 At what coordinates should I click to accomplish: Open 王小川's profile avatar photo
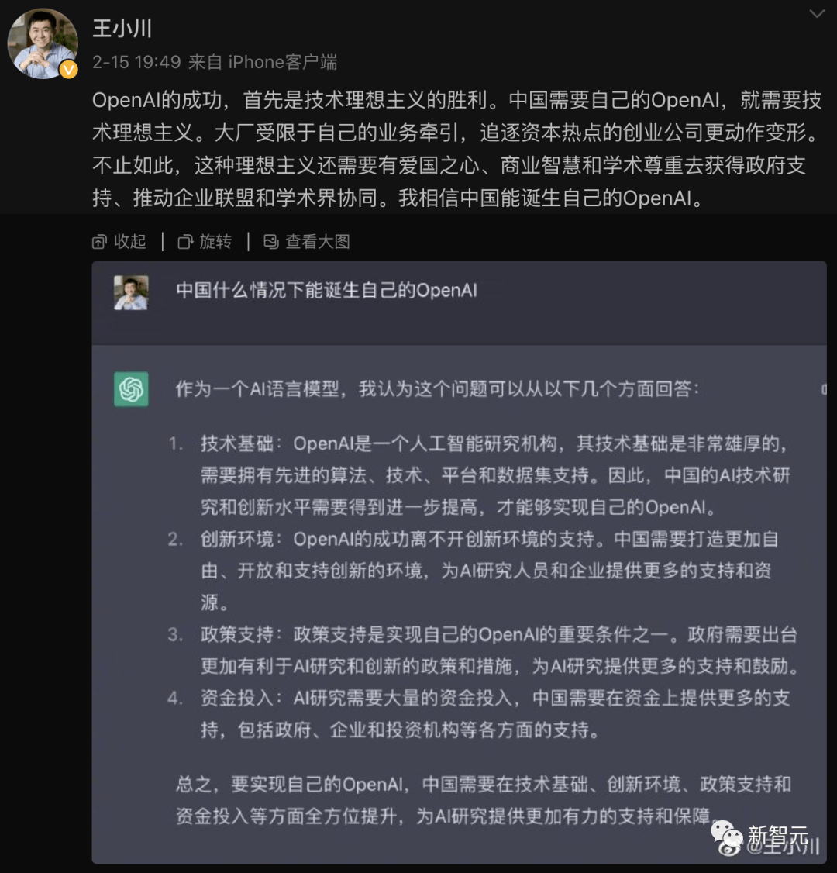(x=43, y=43)
